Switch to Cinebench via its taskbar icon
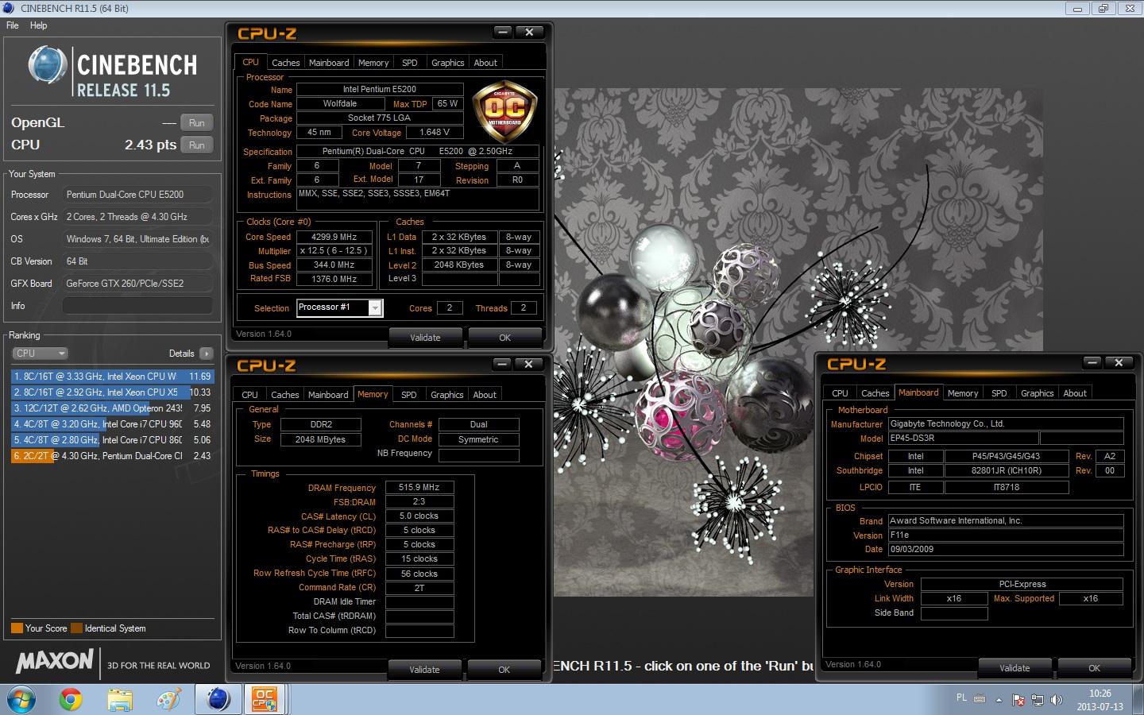Screen dimensions: 1144x715 [218, 700]
